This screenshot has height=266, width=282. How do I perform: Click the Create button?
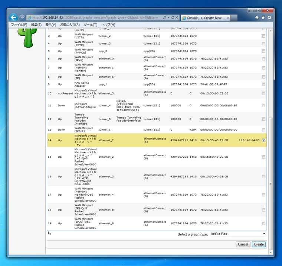(x=259, y=244)
